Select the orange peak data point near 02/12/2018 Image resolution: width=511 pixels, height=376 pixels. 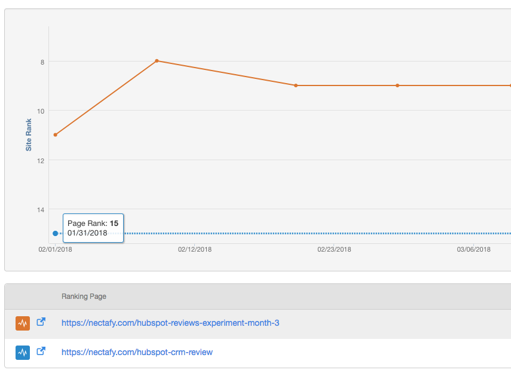[x=157, y=60]
